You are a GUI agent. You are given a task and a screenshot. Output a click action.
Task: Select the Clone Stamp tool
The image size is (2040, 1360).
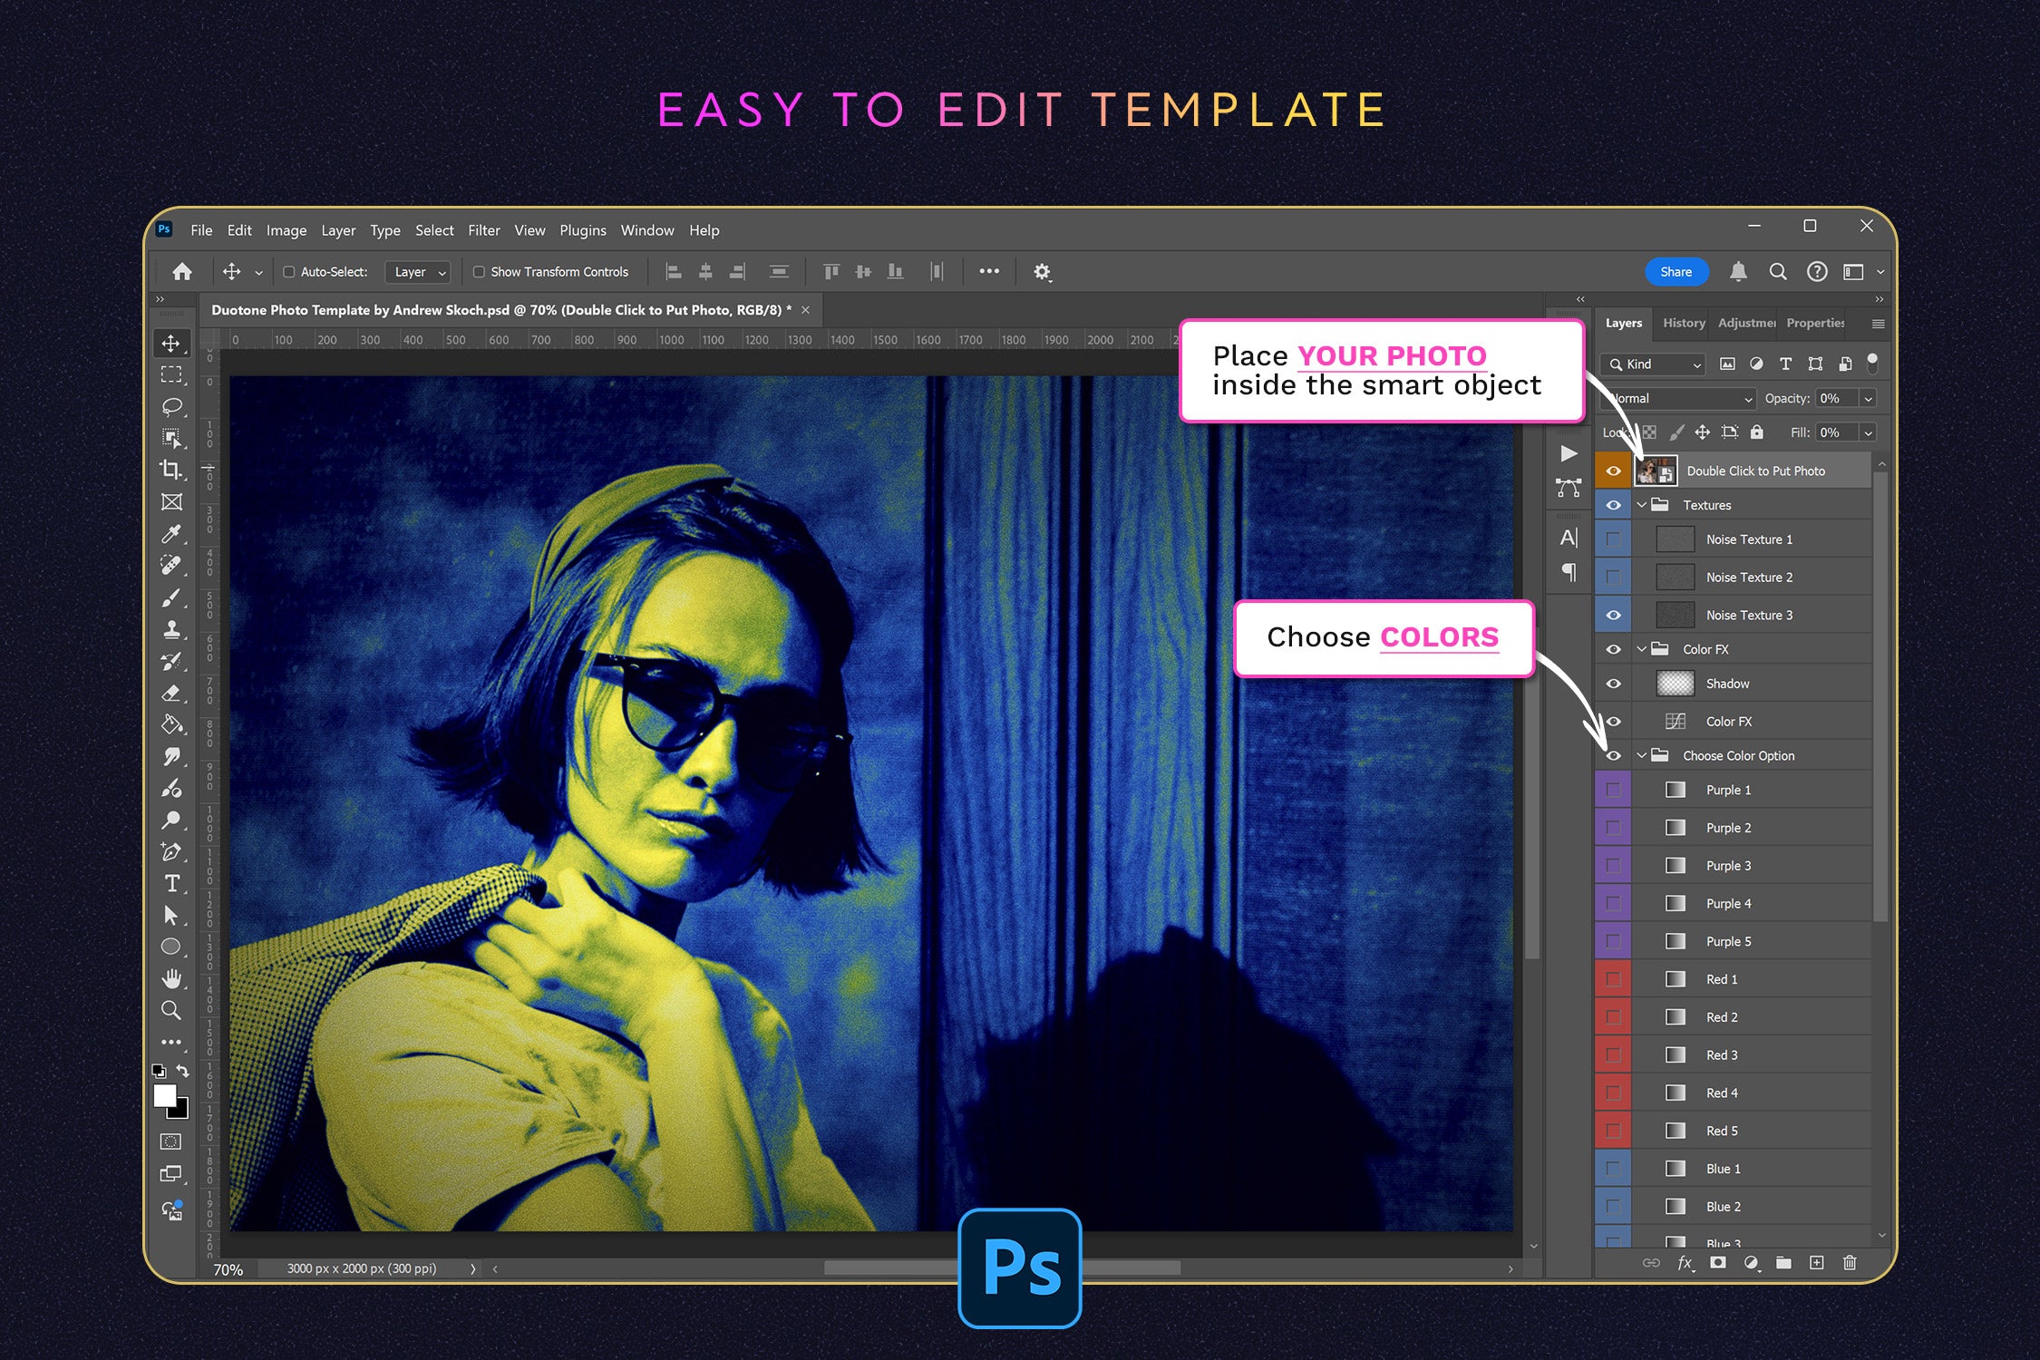click(x=170, y=629)
